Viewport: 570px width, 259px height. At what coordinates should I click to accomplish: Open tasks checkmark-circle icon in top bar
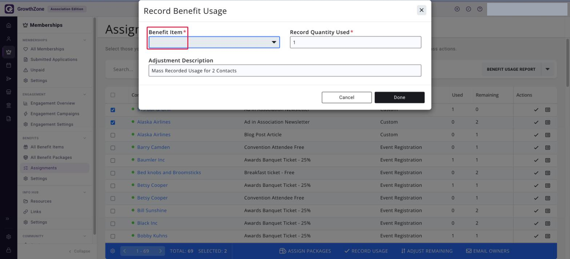point(469,9)
